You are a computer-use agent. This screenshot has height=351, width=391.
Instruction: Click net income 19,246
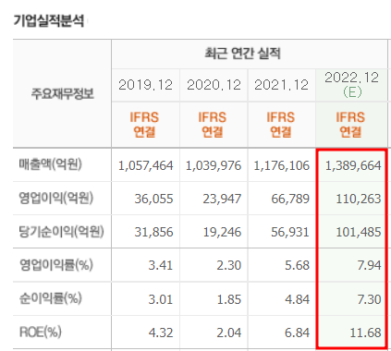(x=222, y=233)
